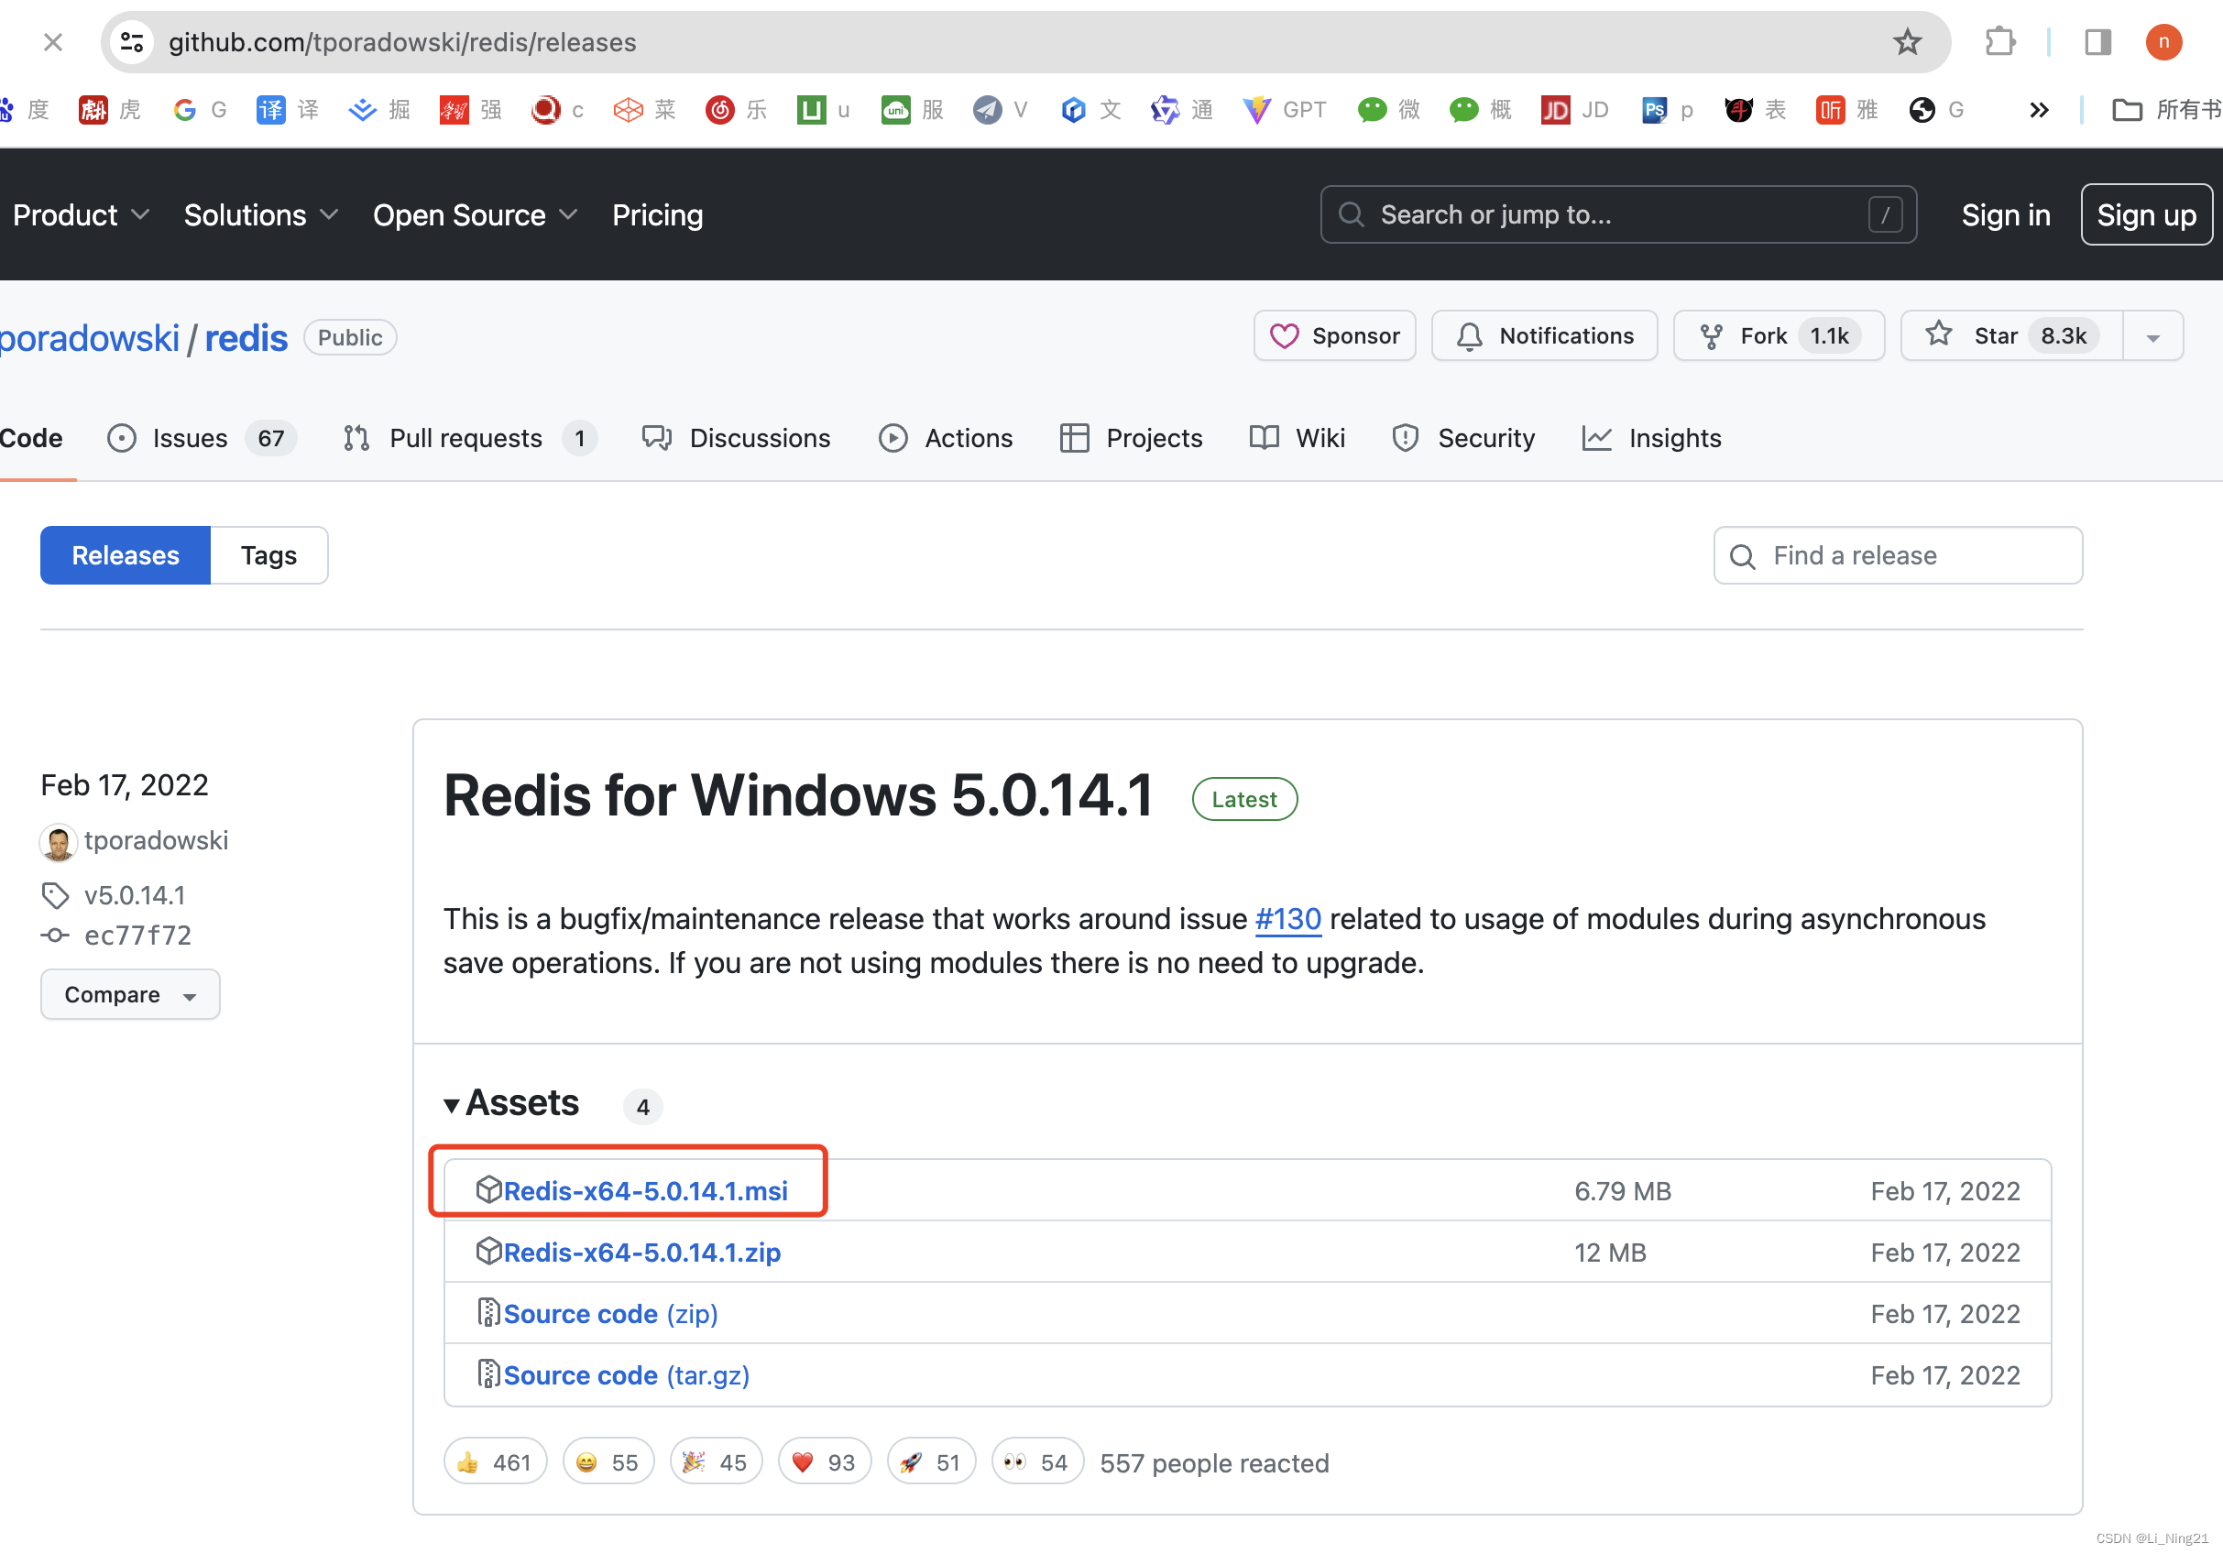Screen dimensions: 2223x1554
Task: Click the Sponsor button
Action: point(1334,336)
